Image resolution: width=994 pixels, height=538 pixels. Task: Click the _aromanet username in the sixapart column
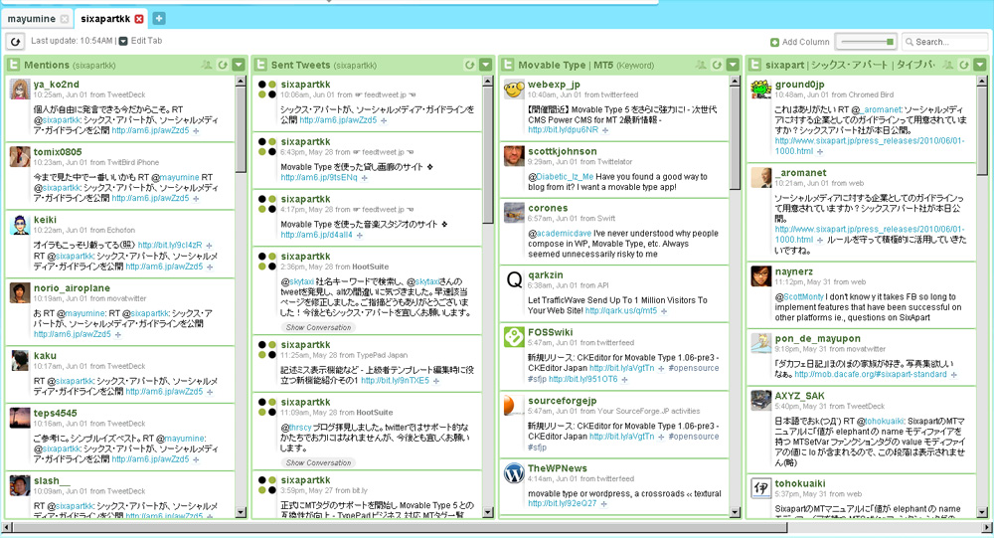point(800,173)
